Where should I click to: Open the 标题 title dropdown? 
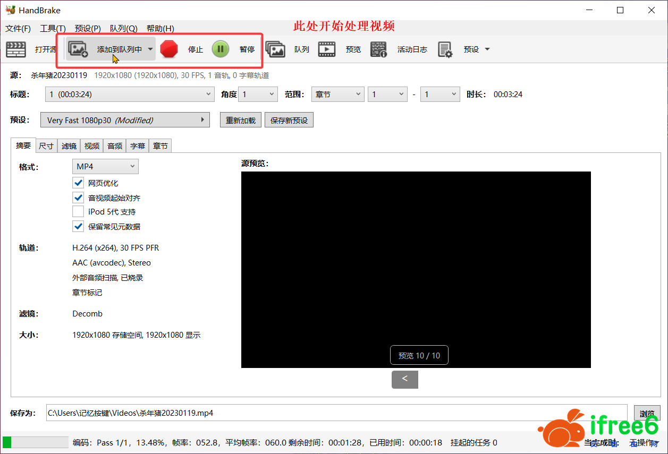point(130,95)
